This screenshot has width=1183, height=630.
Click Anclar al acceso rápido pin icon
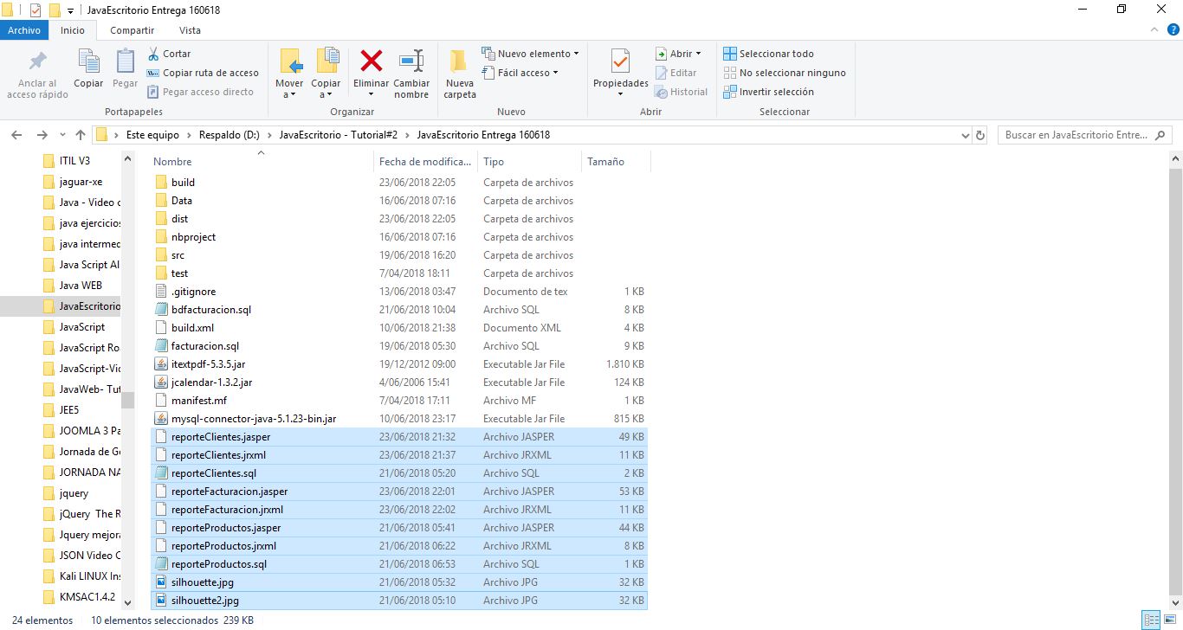pos(37,62)
